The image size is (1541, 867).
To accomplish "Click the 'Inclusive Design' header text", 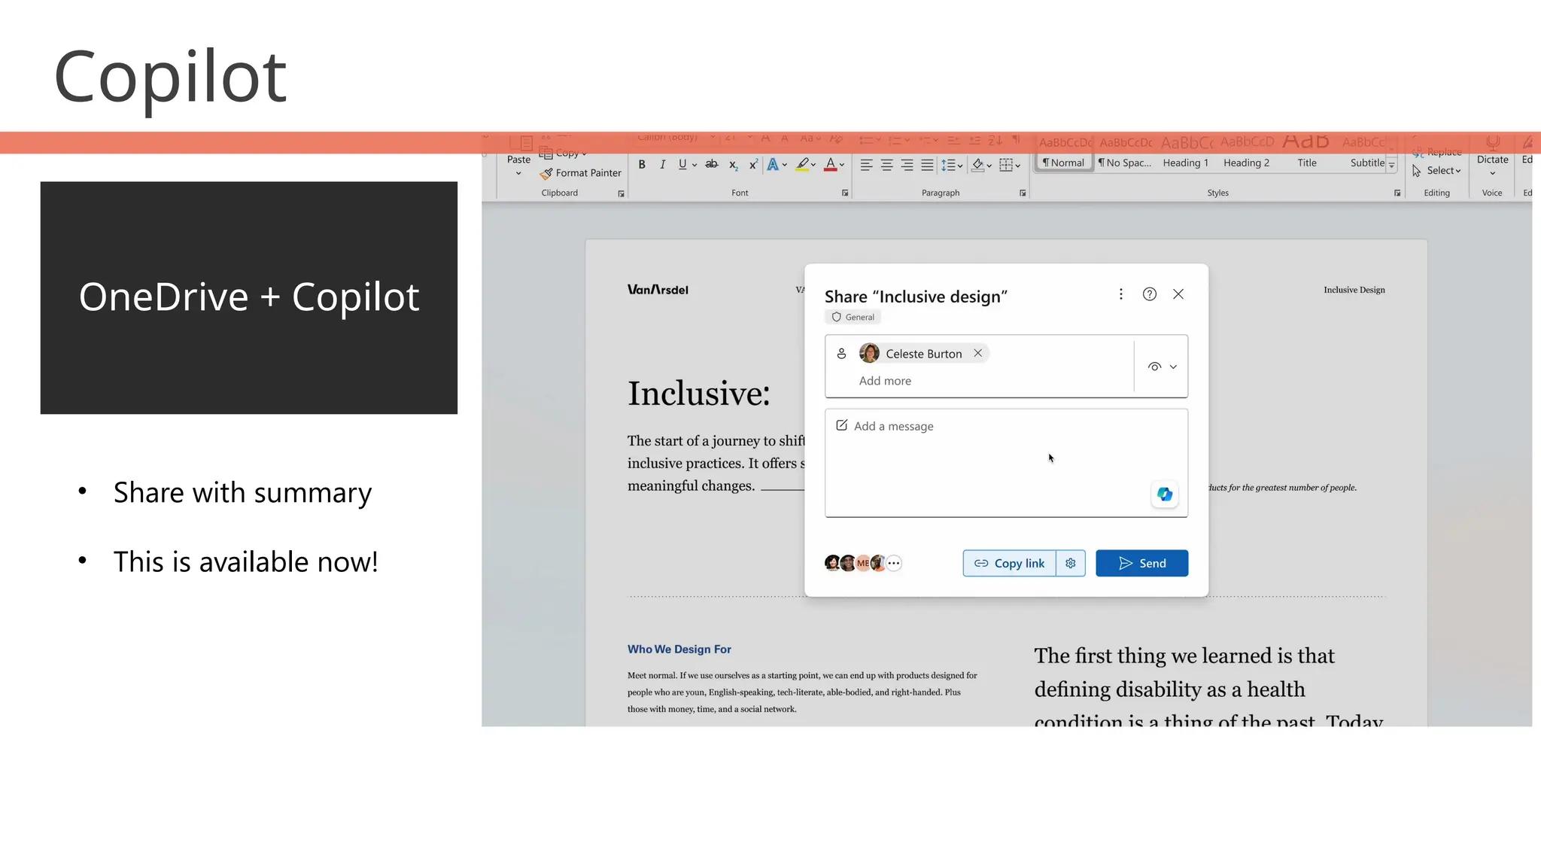I will click(x=1354, y=290).
